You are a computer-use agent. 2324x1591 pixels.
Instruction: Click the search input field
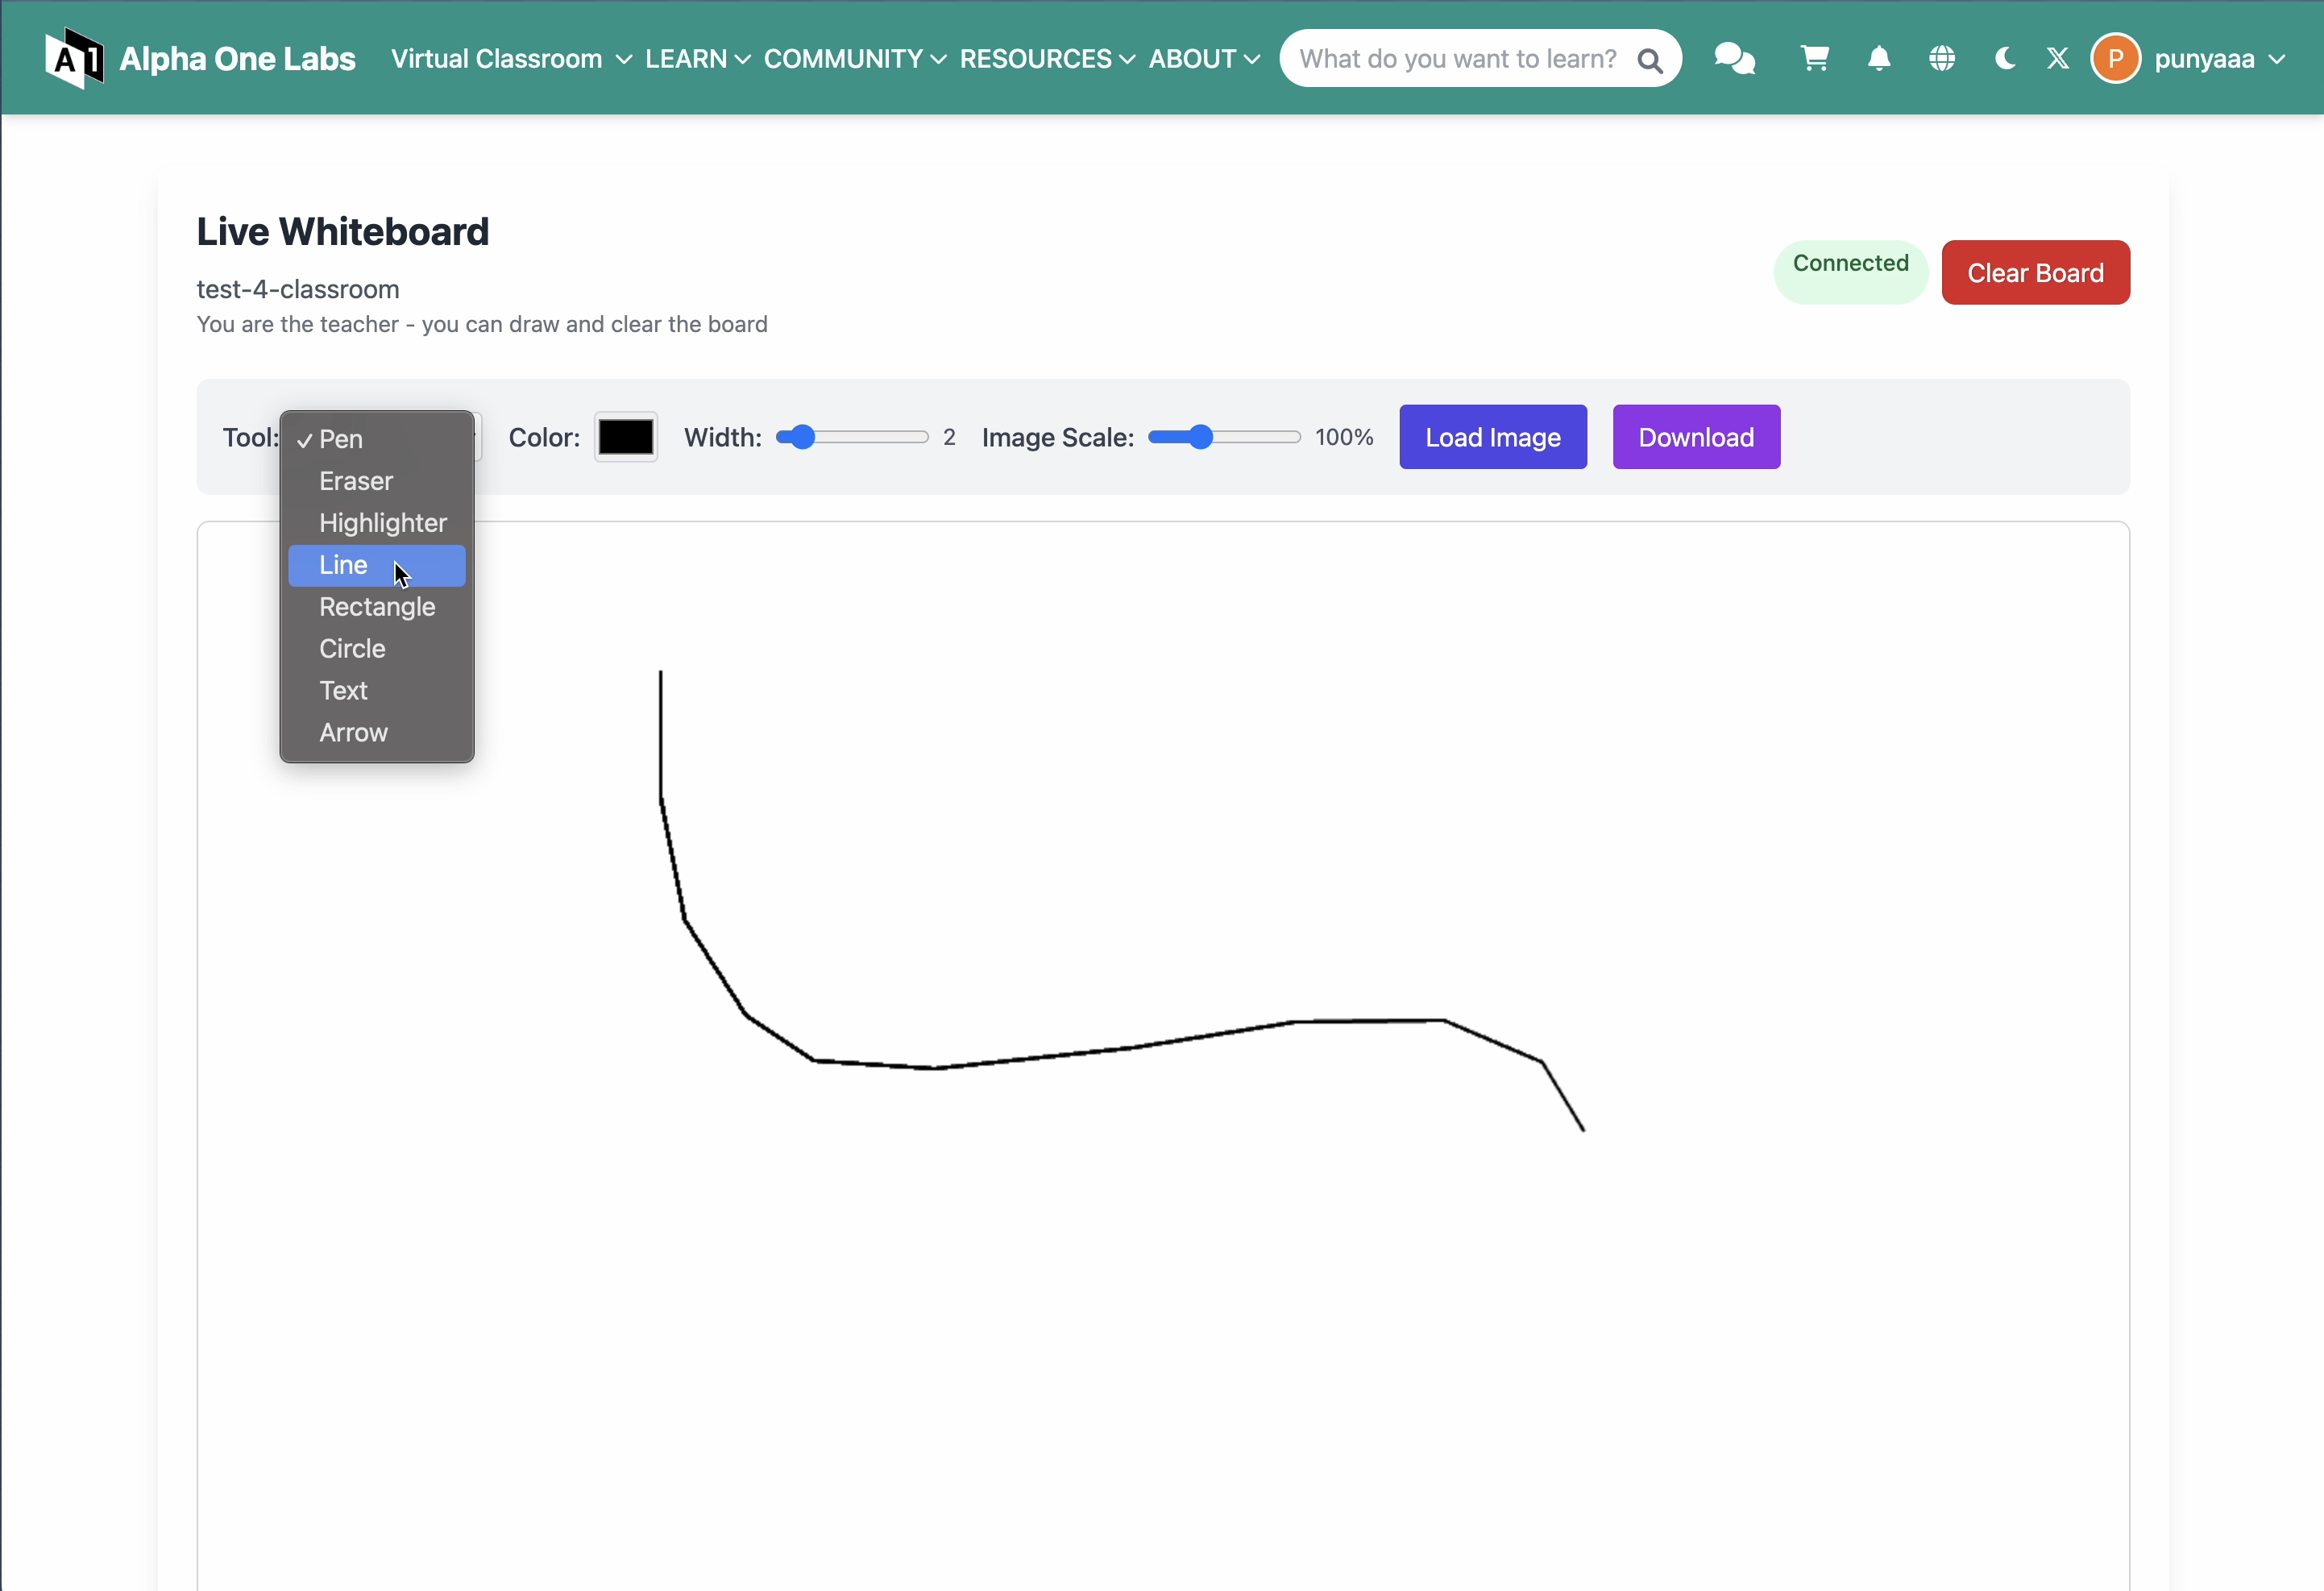(1456, 59)
